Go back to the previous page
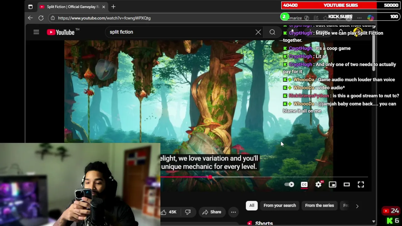Image resolution: width=402 pixels, height=226 pixels. coord(30,18)
